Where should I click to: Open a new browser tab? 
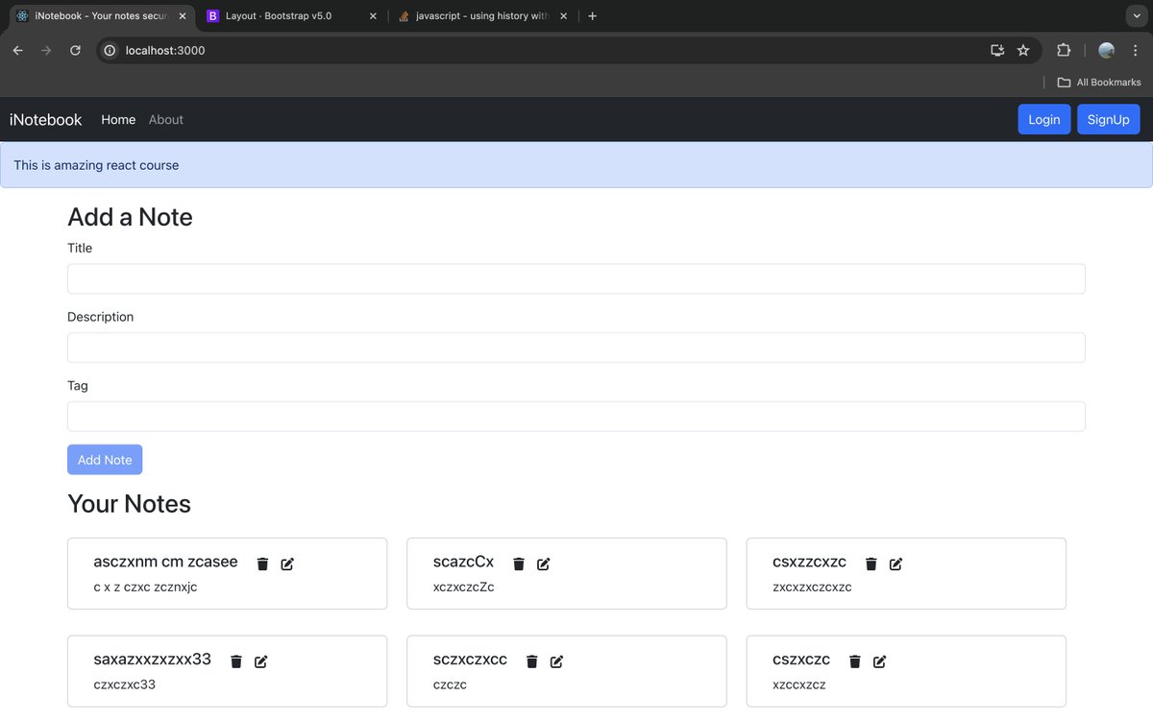point(592,16)
